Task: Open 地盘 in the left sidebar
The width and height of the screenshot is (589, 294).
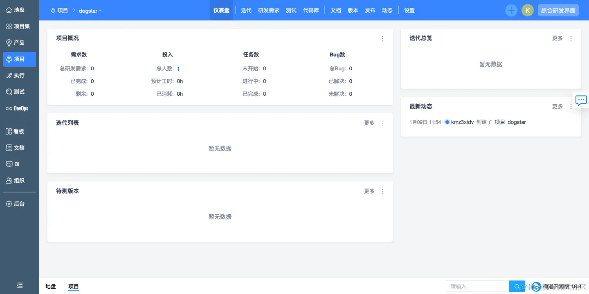Action: 19,10
